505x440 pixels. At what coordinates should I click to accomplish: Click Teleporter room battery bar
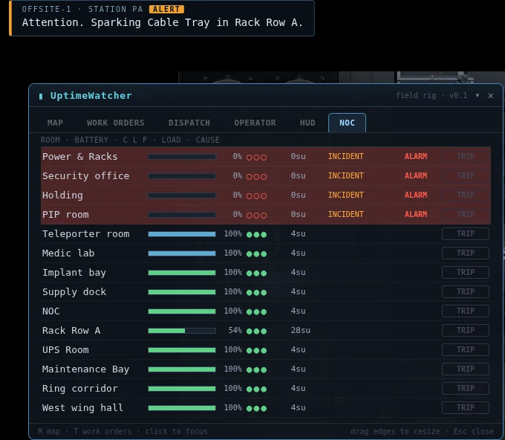click(x=182, y=234)
